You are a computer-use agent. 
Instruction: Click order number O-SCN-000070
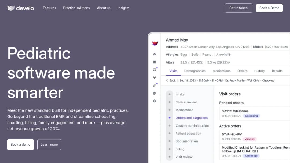tap(231, 116)
